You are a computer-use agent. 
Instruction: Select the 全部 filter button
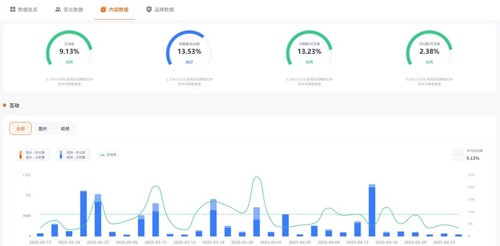coord(21,129)
